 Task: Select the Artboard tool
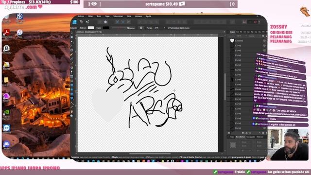point(72,37)
